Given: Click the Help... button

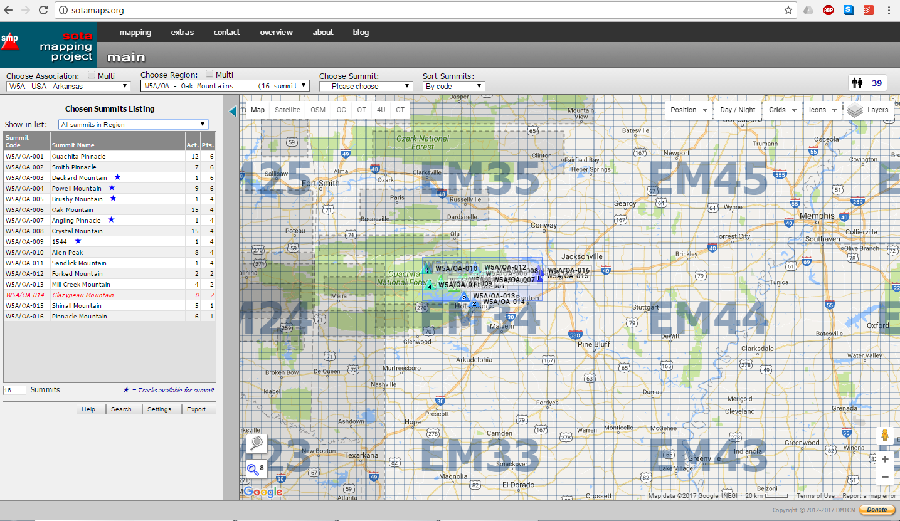Looking at the screenshot, I should [91, 409].
